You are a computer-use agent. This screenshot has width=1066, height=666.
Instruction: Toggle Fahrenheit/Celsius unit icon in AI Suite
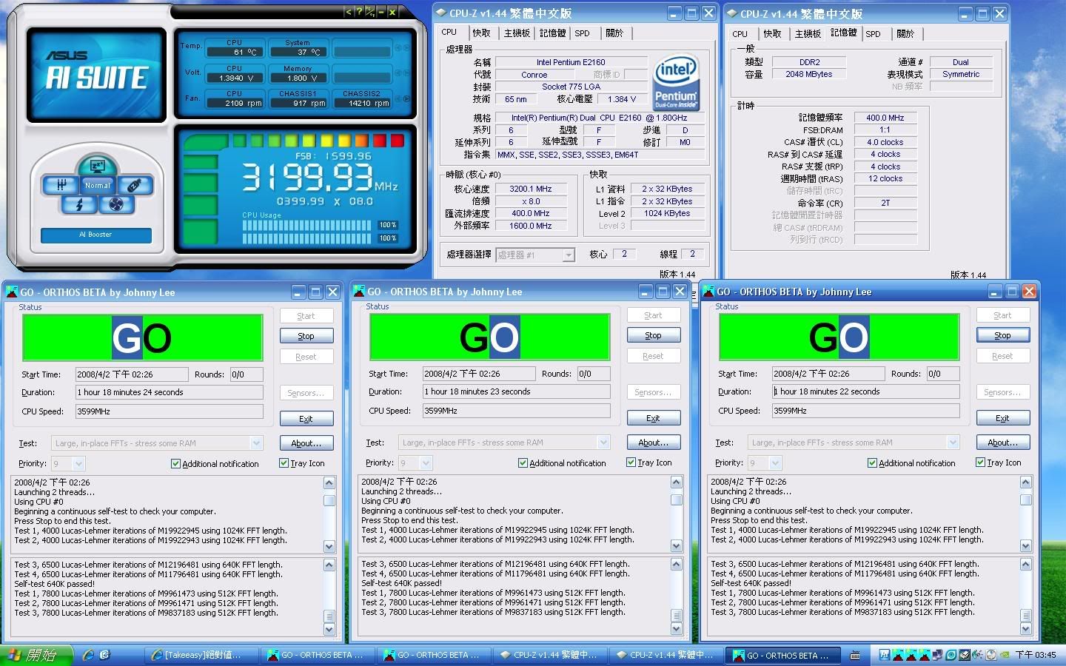(370, 12)
